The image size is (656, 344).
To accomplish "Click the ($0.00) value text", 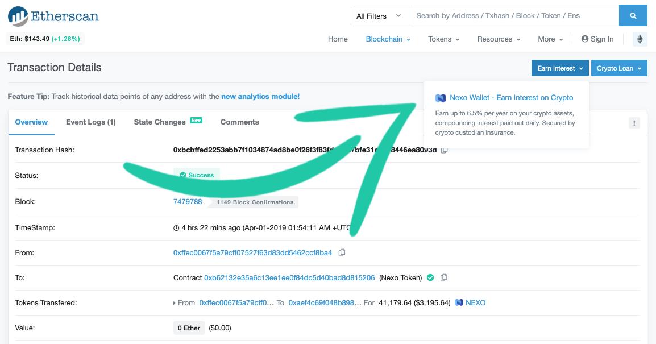I will pos(220,328).
